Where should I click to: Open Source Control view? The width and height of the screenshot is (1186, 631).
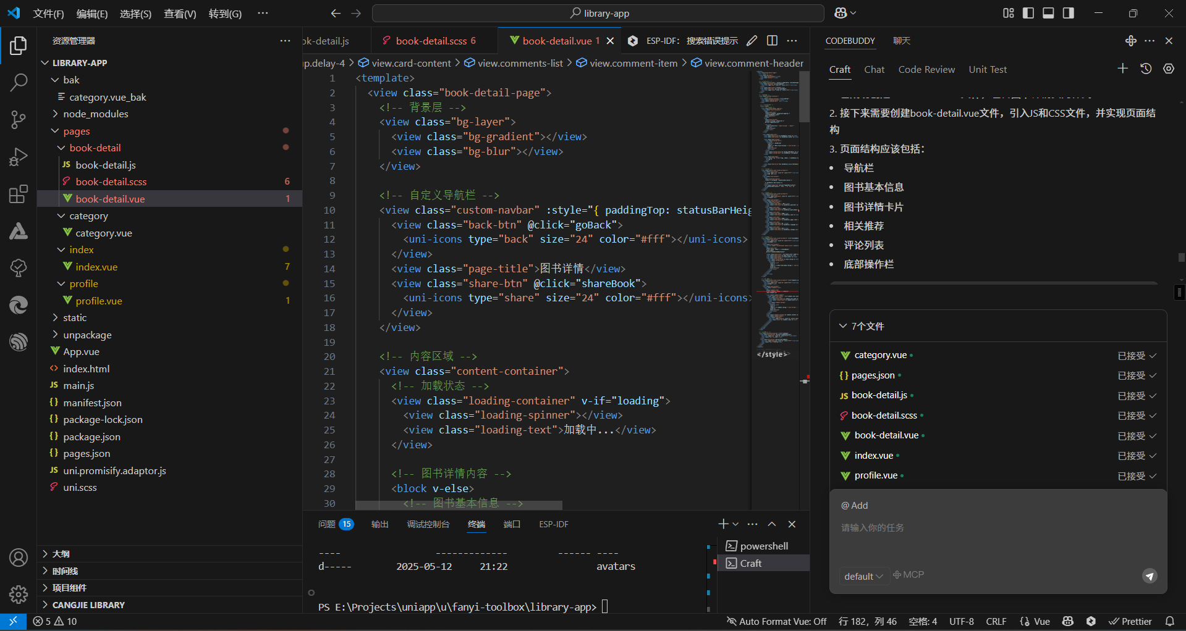[19, 120]
